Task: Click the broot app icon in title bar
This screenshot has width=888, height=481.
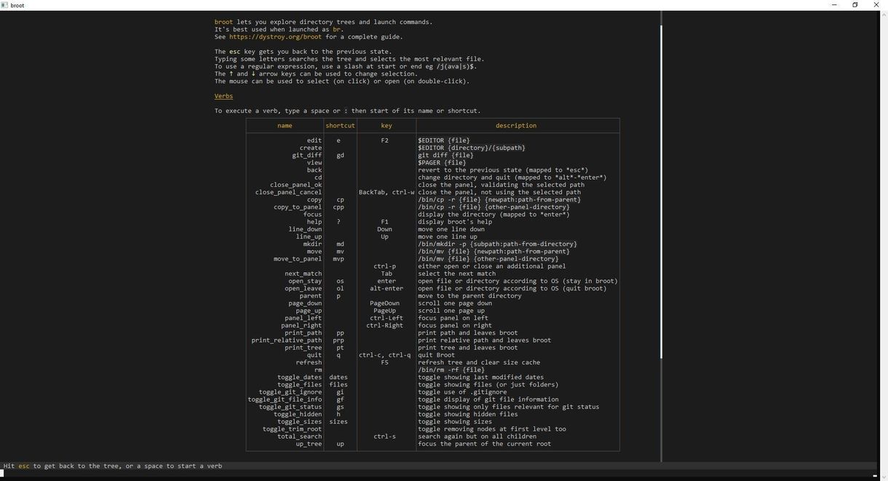Action: pos(5,5)
